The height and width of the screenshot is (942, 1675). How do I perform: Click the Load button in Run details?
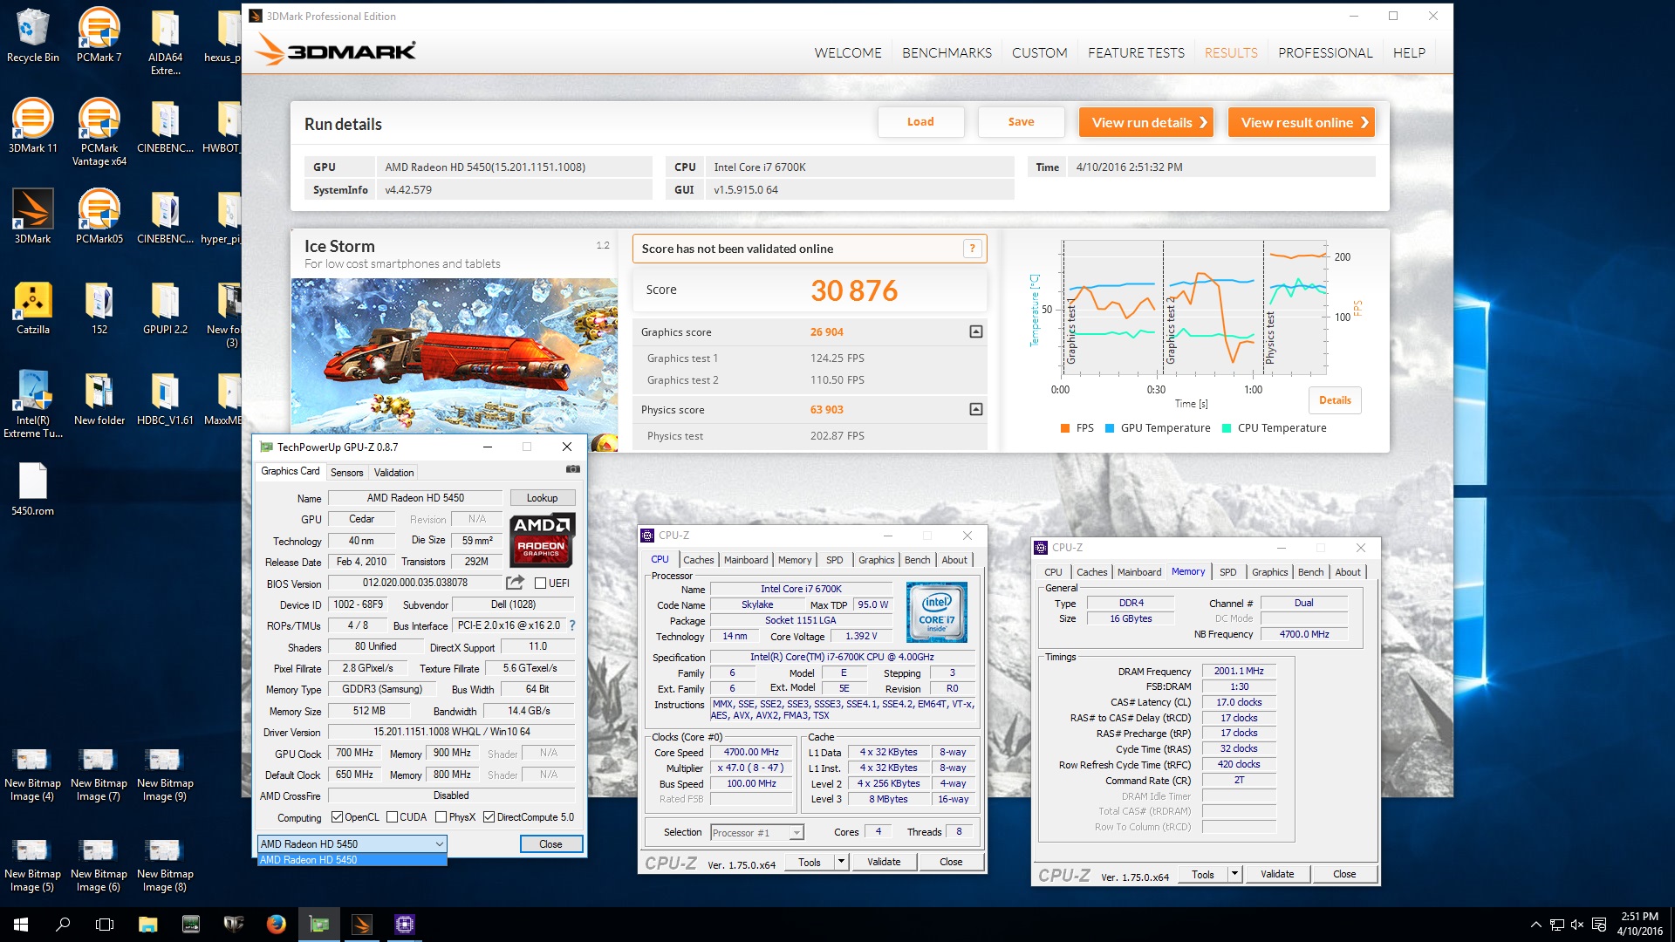pyautogui.click(x=920, y=122)
